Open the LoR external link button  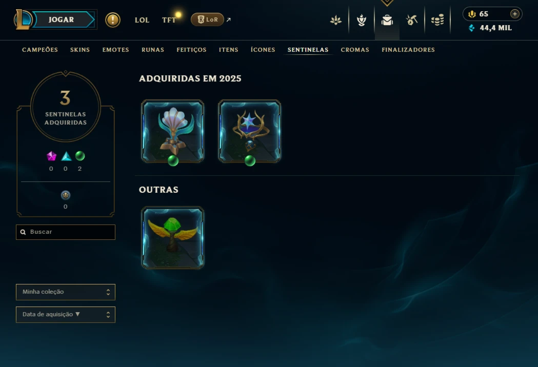(207, 19)
